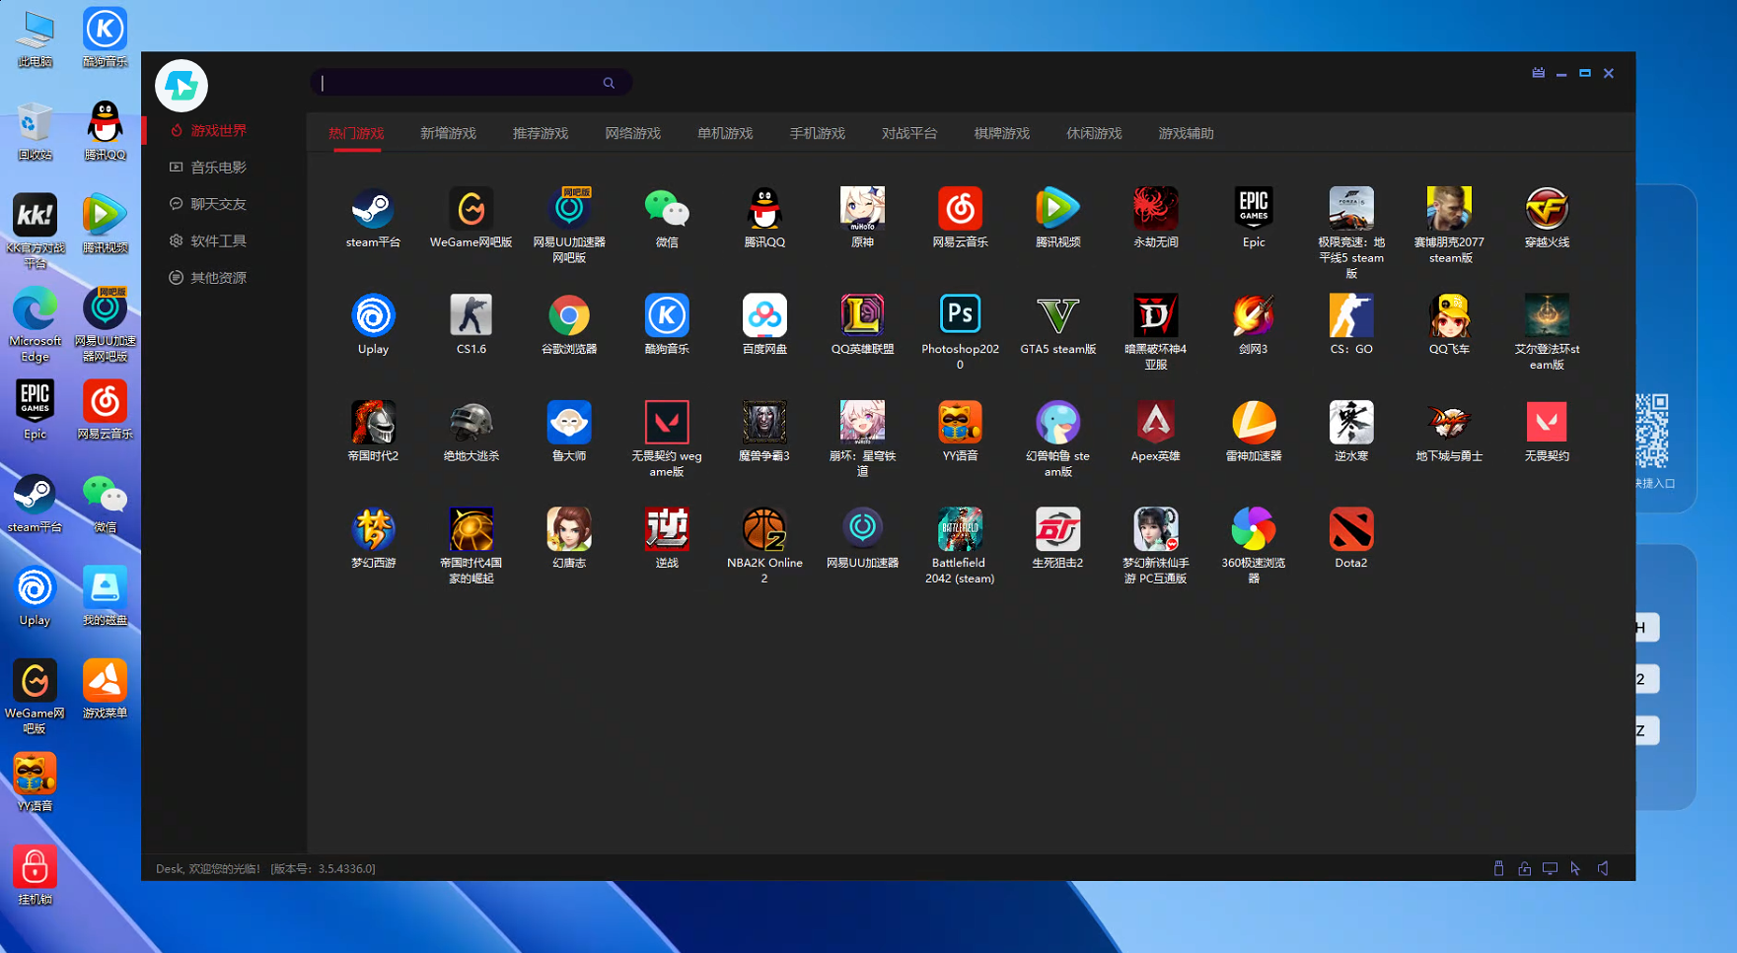Viewport: 1737px width, 953px height.
Task: Open QQ飞车 game icon
Action: click(x=1449, y=316)
